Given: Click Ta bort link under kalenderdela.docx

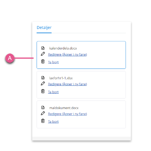Looking at the screenshot, I should click(x=53, y=62).
